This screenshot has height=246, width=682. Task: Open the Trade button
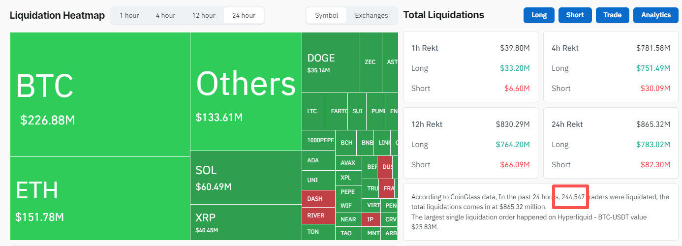click(x=612, y=15)
